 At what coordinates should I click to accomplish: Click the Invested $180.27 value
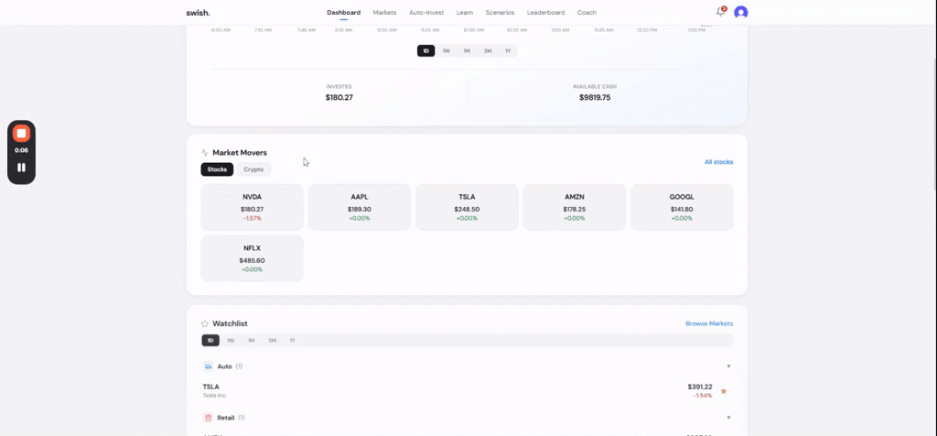[x=339, y=97]
